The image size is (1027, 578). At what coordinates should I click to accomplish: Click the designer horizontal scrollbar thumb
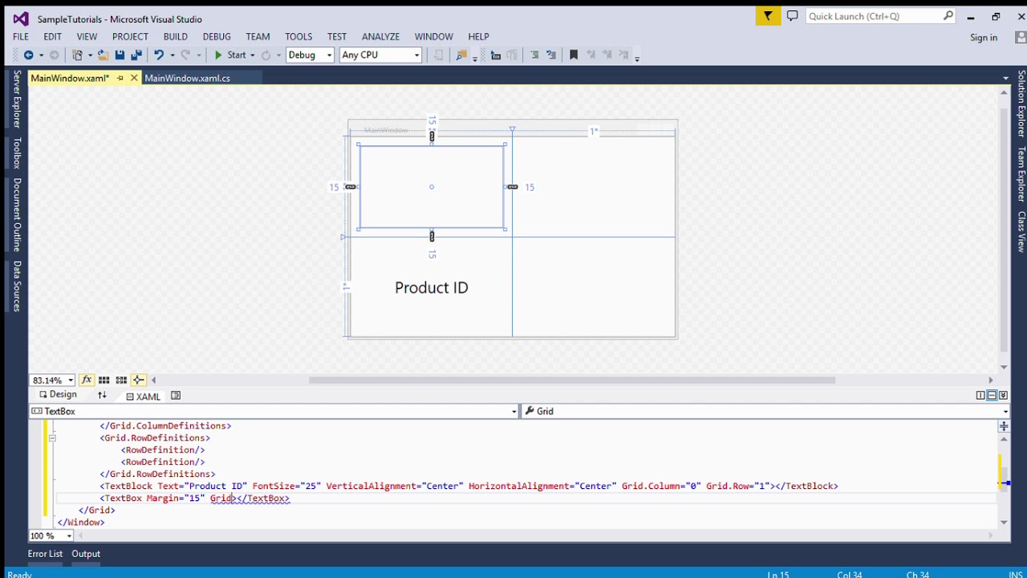point(572,380)
